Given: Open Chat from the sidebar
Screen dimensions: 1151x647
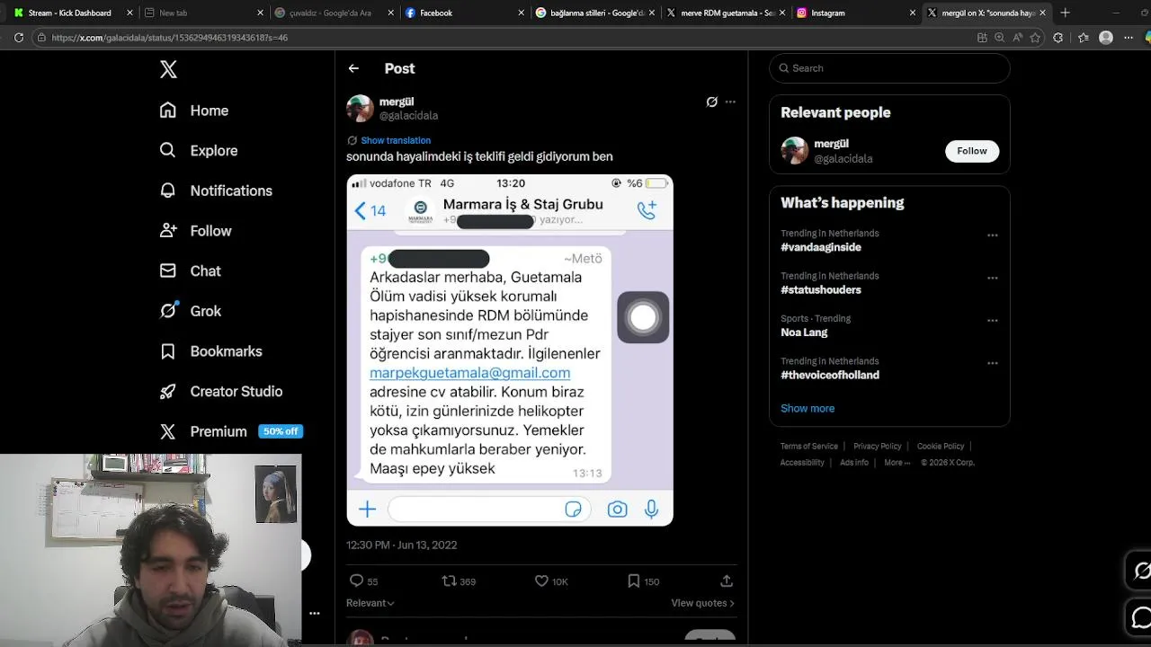Looking at the screenshot, I should [x=190, y=270].
